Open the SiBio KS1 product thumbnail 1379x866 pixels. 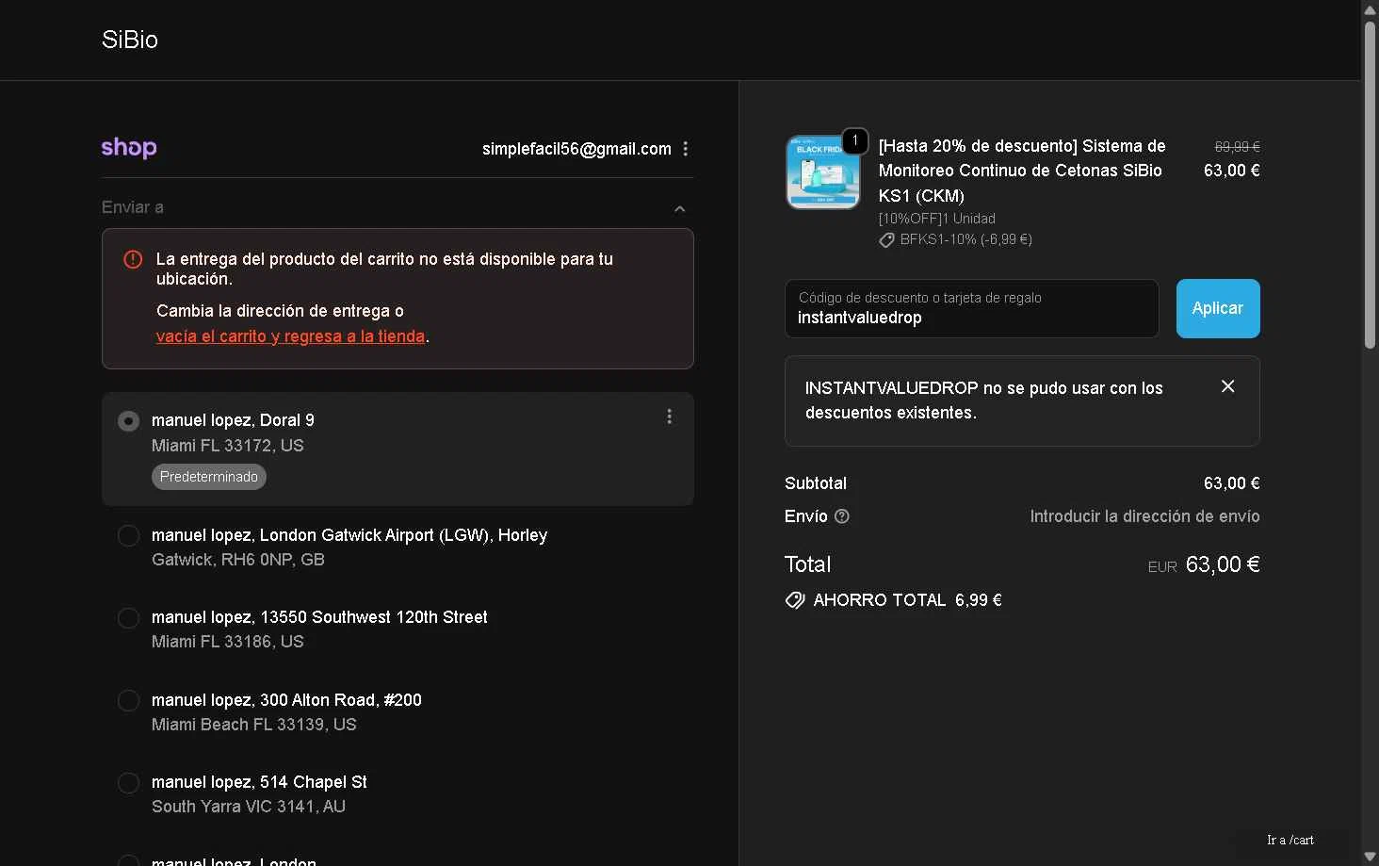(x=822, y=172)
